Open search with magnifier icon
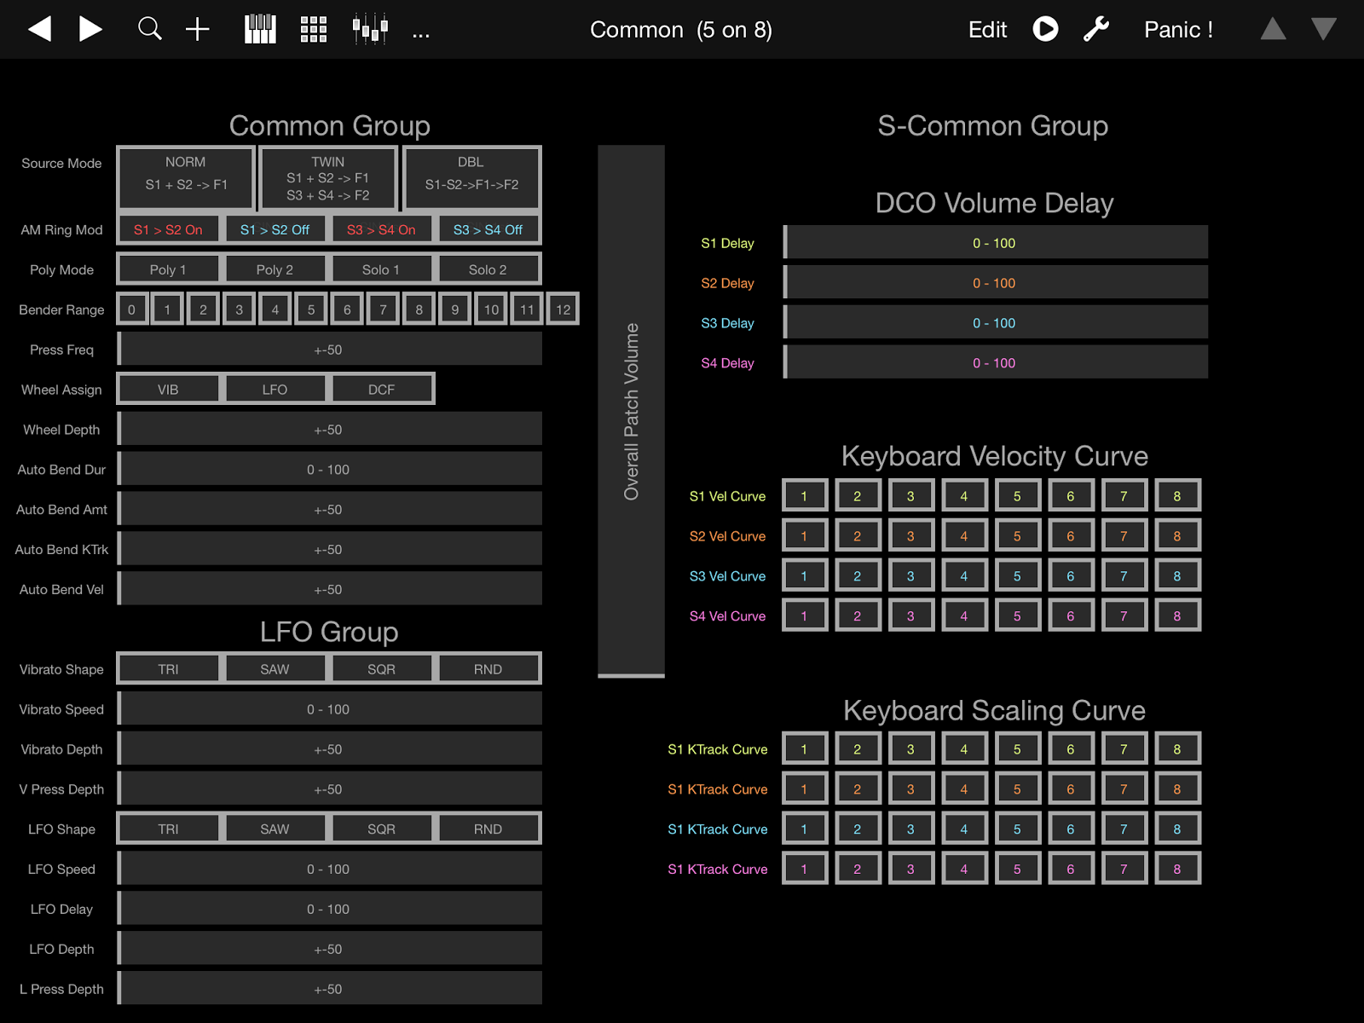Screen dimensions: 1364x1023 pyautogui.click(x=150, y=30)
